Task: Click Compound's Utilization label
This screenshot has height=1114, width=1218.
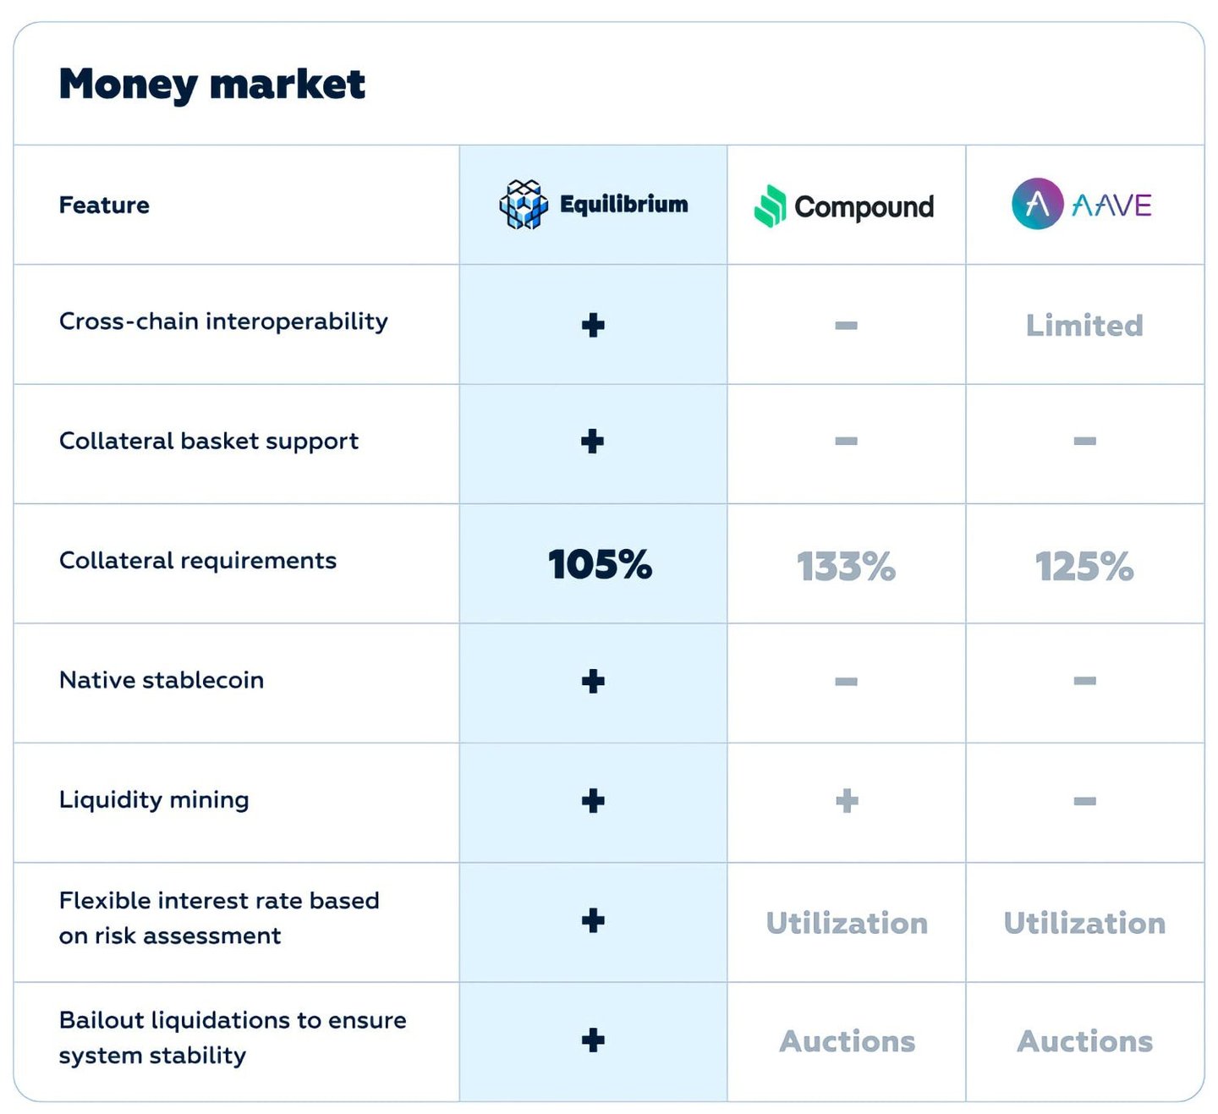Action: pos(847,923)
